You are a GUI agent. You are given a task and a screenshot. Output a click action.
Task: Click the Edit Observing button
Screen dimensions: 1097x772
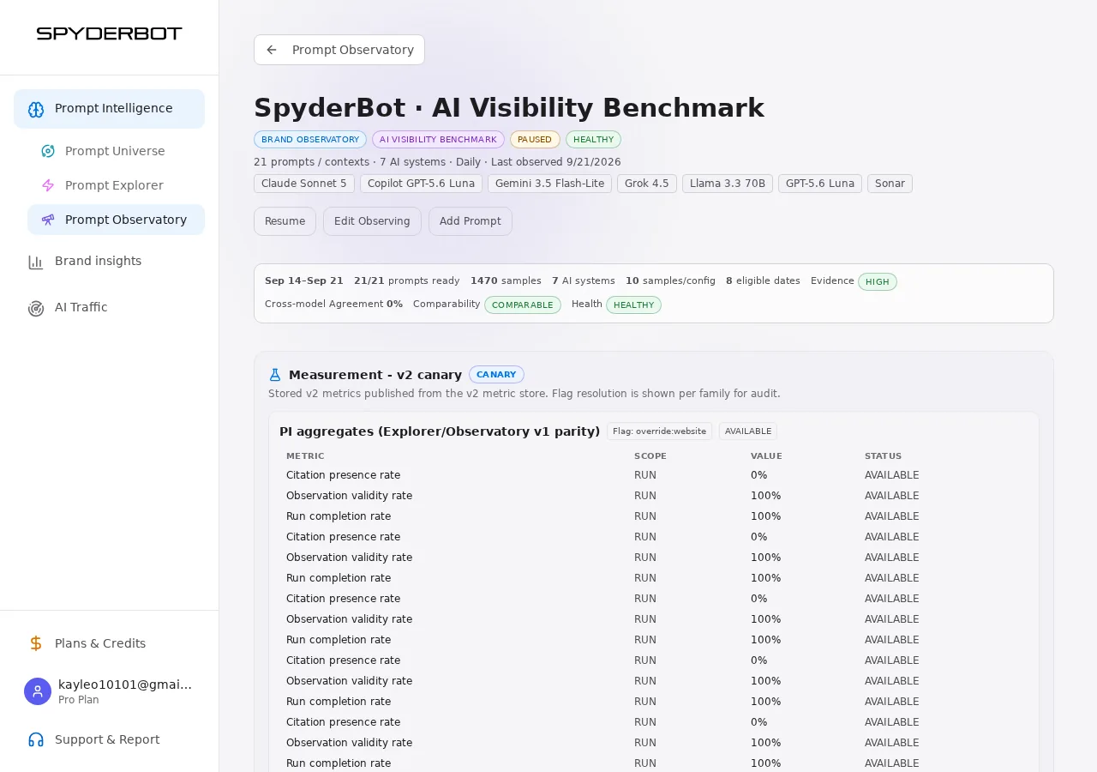[372, 221]
